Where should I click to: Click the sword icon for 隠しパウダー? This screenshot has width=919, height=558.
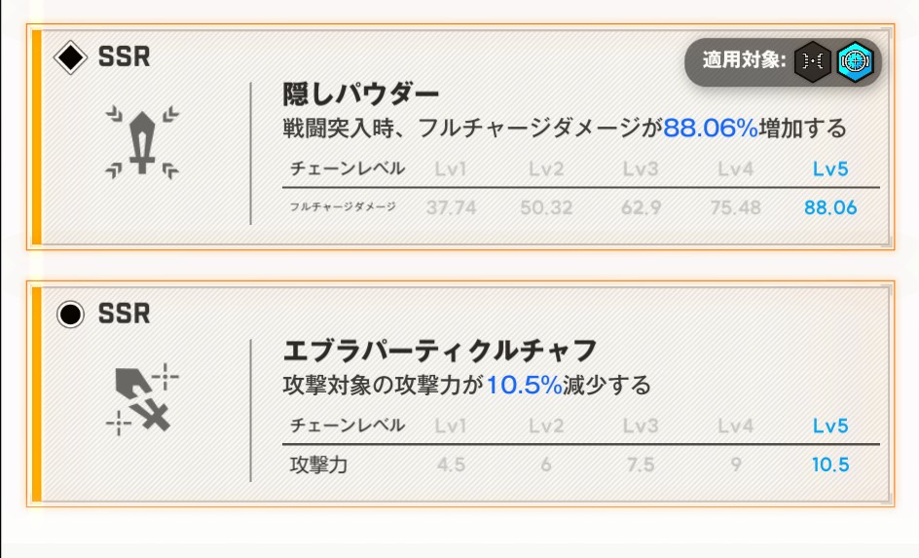click(142, 142)
